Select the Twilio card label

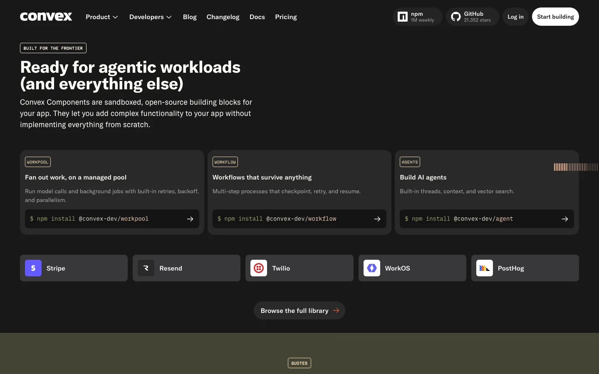pos(281,268)
